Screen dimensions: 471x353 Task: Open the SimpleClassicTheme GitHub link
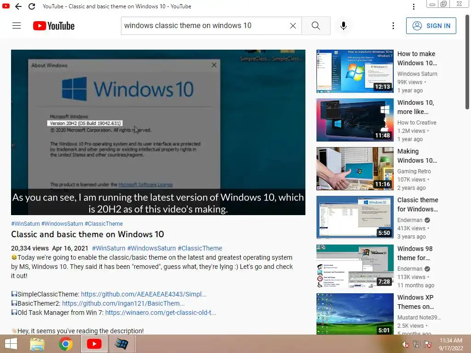(x=144, y=294)
